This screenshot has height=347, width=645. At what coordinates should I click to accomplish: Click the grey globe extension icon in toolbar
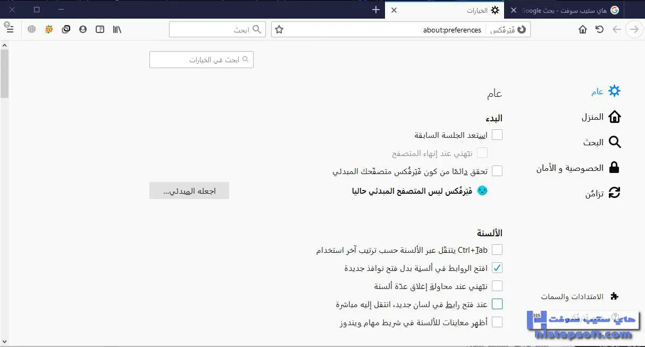(x=31, y=29)
